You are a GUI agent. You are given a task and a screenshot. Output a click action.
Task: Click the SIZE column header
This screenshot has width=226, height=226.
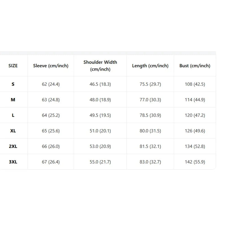point(13,66)
